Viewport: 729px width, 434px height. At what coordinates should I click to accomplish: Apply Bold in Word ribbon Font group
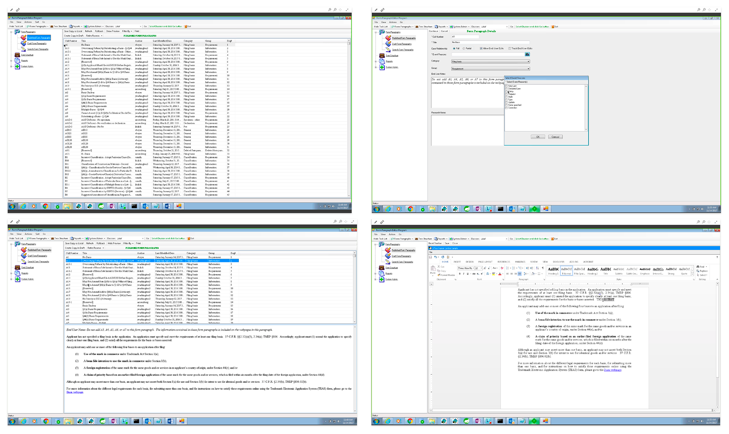tap(460, 274)
